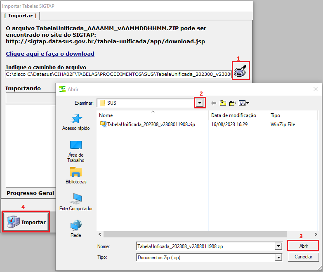Open Rede network location
The image size is (323, 272).
point(76,229)
